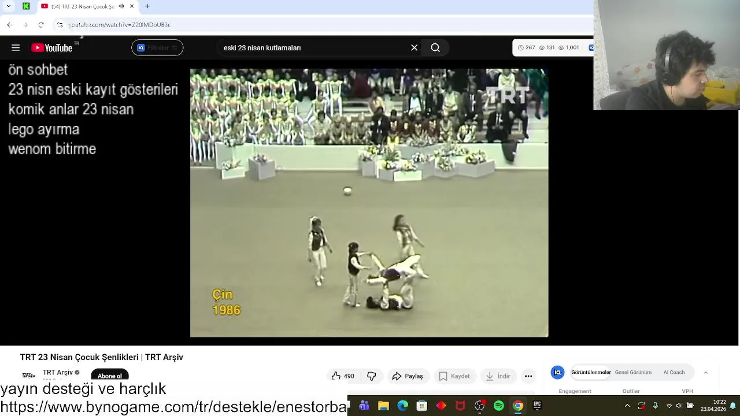Open the notification bell in taskbar
Screen dimensions: 740x416
[732, 406]
